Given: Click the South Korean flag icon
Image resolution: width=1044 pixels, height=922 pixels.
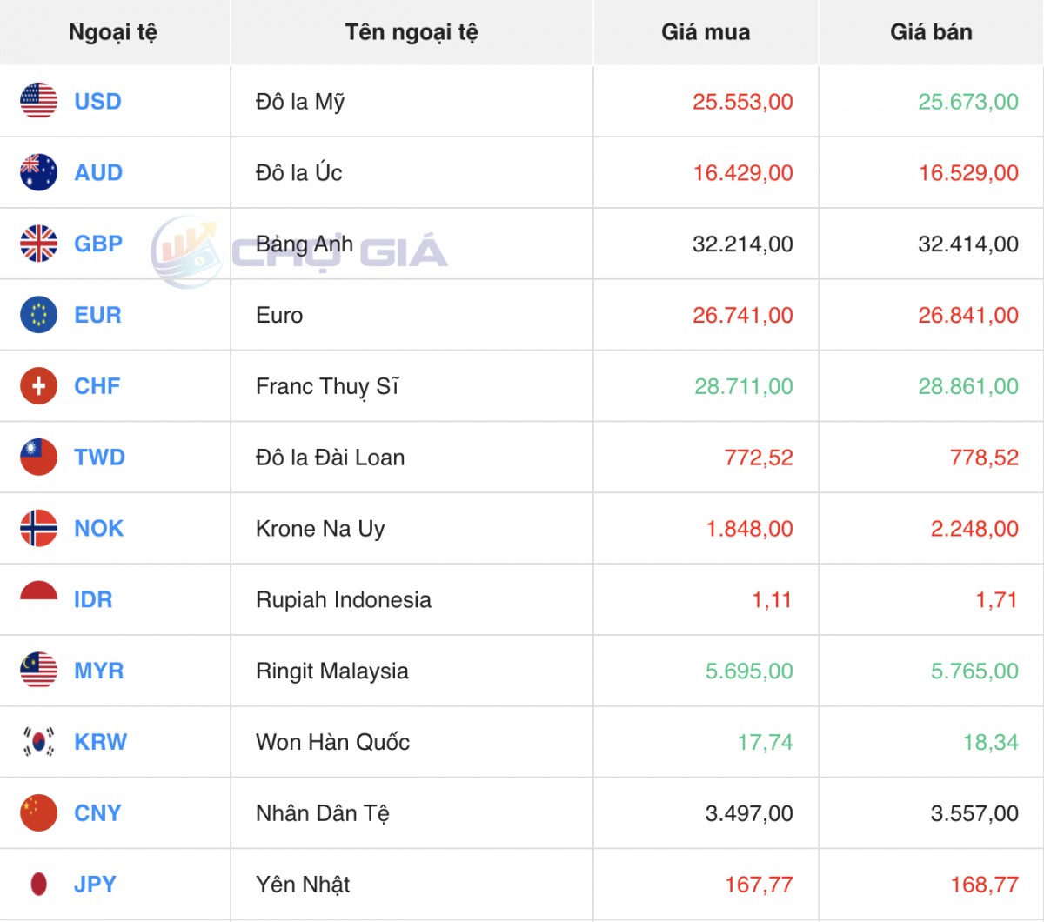Looking at the screenshot, I should coord(38,742).
